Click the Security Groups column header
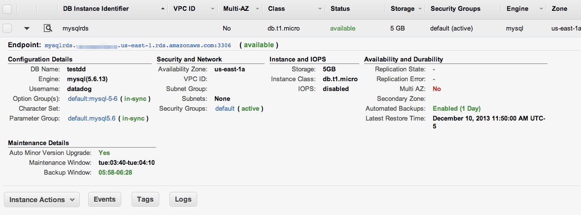 [455, 9]
